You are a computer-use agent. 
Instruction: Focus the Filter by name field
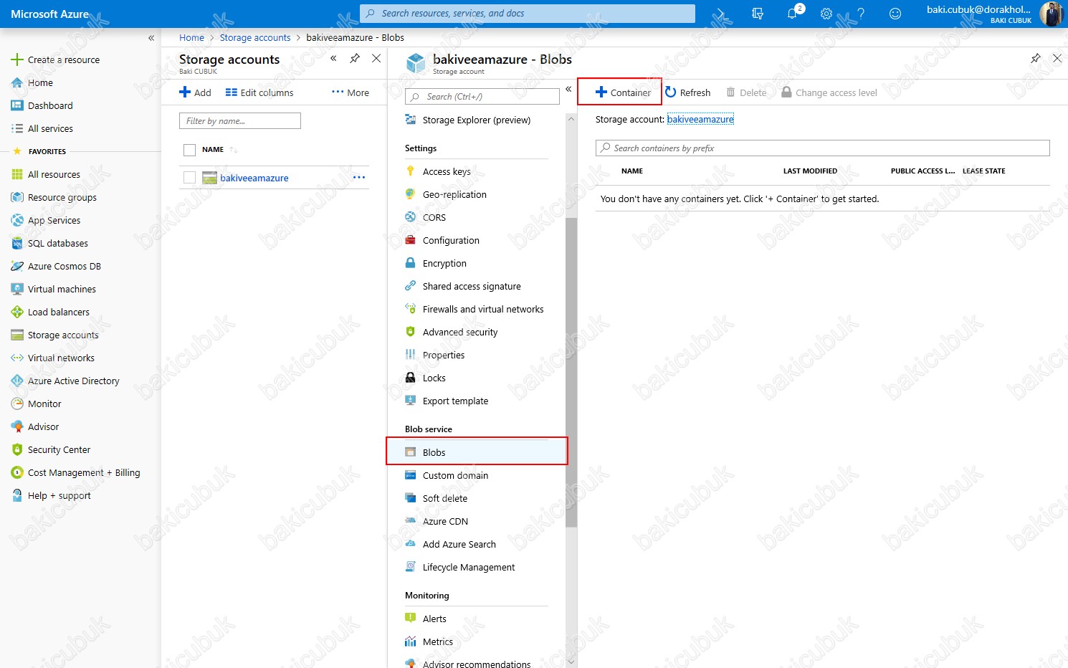point(240,121)
